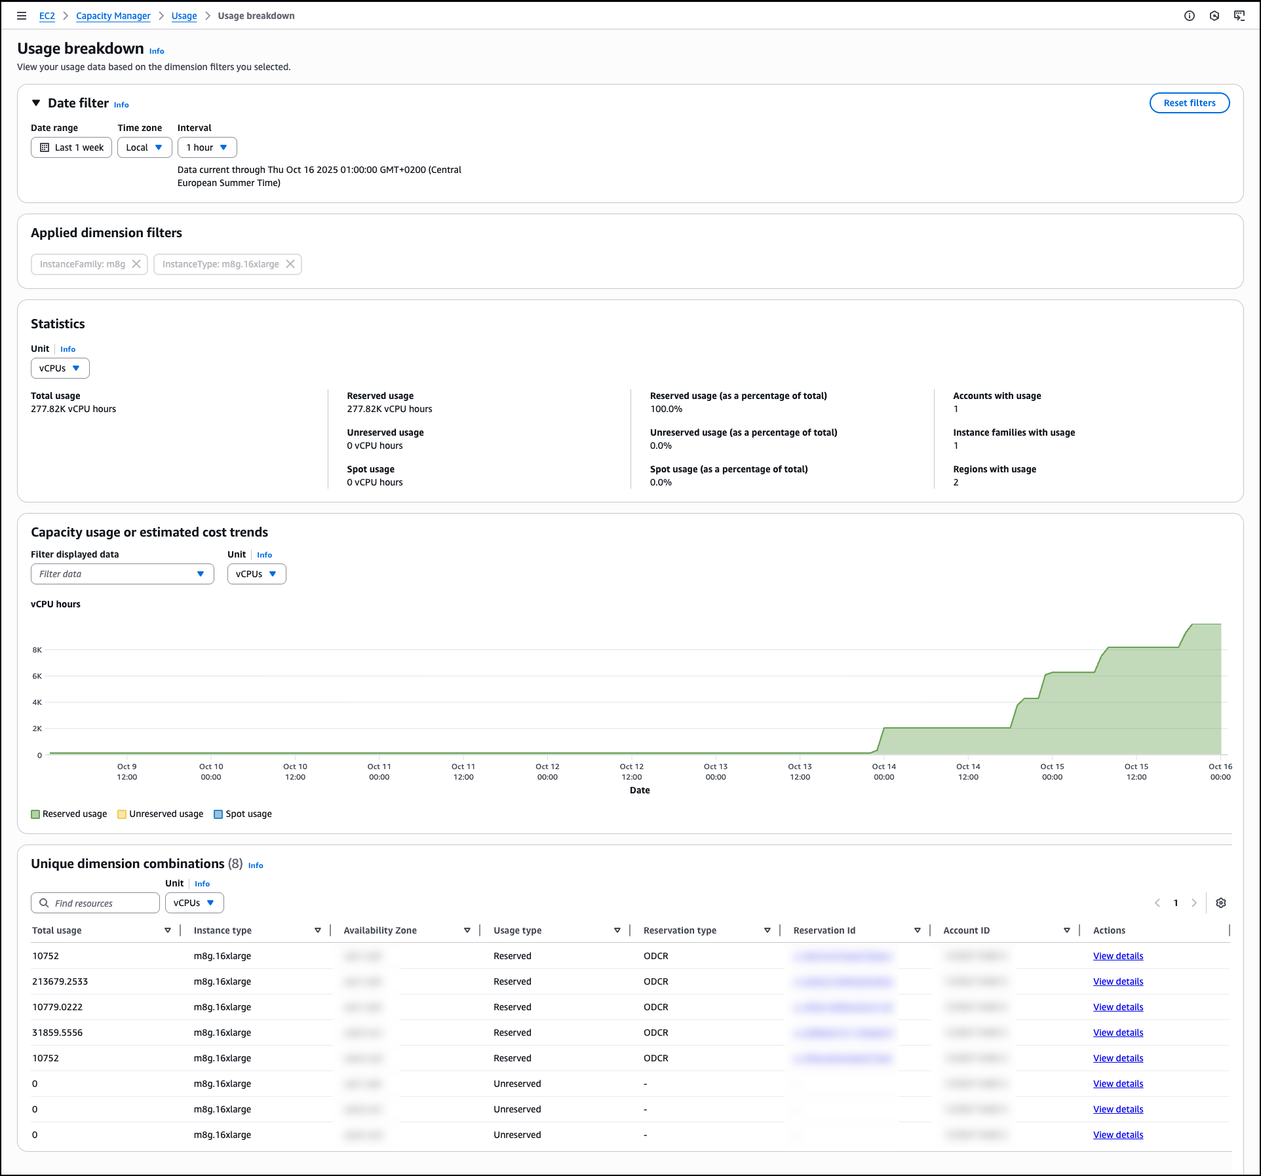Image resolution: width=1261 pixels, height=1176 pixels.
Task: Remove the InstanceFamily: m8g filter chip
Action: [x=136, y=264]
